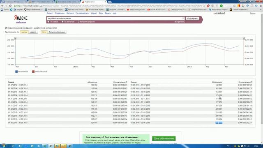This screenshot has width=263, height=148.
Task: Open the ещё menu in top navigation
Action: (x=114, y=13)
